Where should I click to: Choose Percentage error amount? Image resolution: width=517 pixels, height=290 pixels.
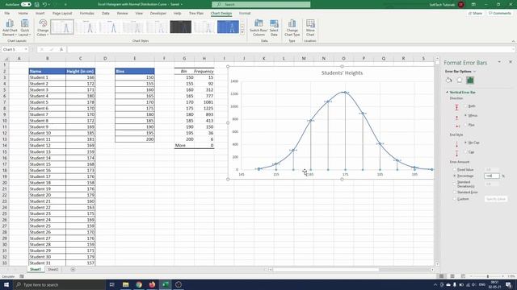coord(455,176)
